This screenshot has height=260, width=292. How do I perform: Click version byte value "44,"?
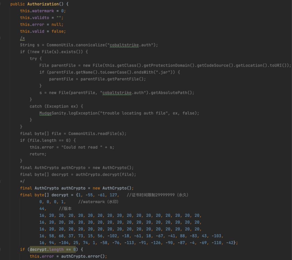43,209
